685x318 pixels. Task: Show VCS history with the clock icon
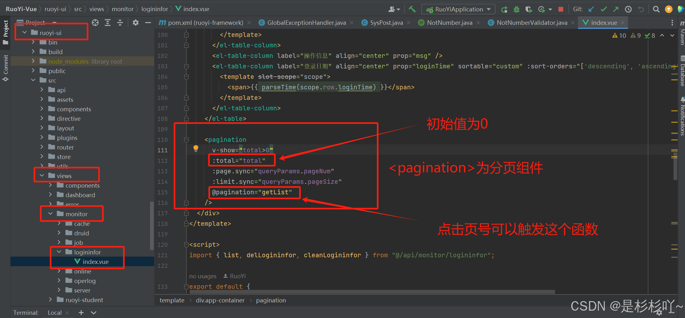pyautogui.click(x=628, y=9)
